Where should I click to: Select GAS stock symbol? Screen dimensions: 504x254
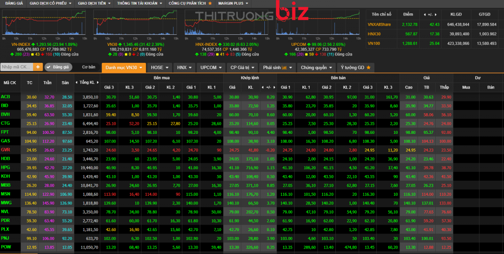click(x=5, y=141)
